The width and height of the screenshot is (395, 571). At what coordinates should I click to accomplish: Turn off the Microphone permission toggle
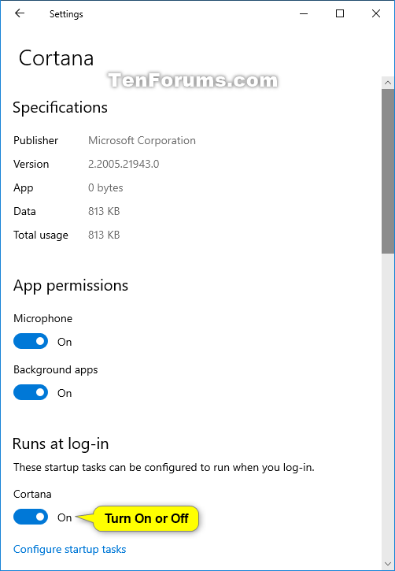point(31,341)
